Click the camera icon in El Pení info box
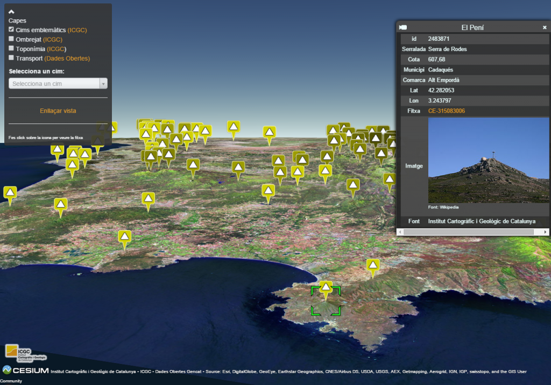The width and height of the screenshot is (551, 385). [x=403, y=27]
